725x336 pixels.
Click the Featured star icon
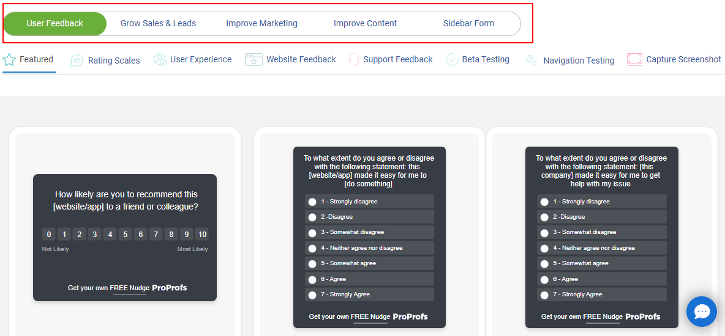pos(9,59)
